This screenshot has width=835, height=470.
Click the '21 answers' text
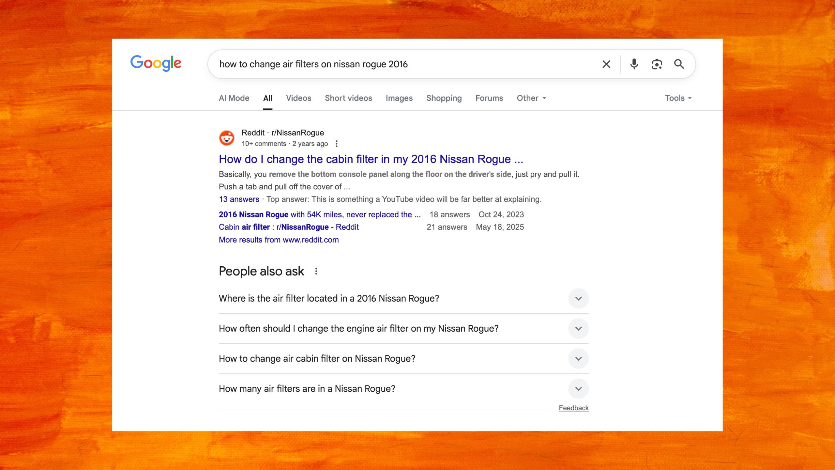click(x=447, y=227)
